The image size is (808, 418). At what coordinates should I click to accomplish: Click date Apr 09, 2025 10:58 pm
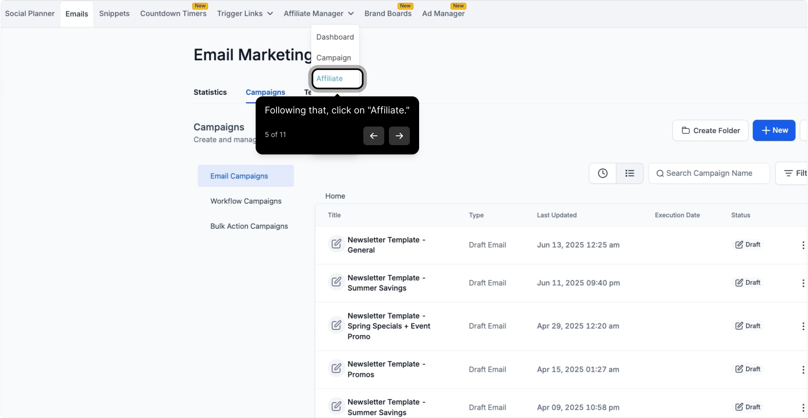pos(578,408)
